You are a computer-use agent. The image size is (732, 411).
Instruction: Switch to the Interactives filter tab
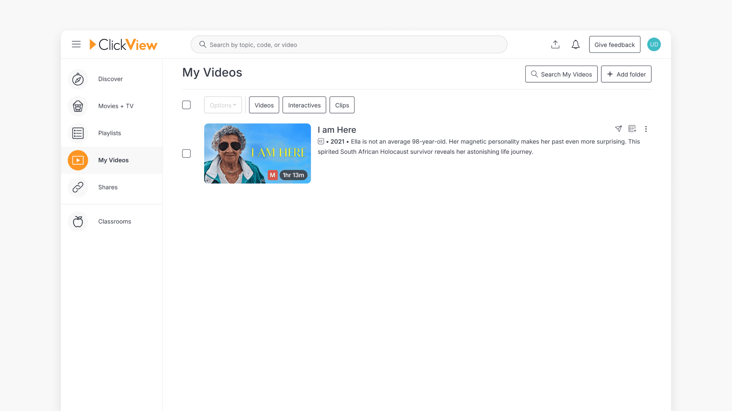[304, 105]
